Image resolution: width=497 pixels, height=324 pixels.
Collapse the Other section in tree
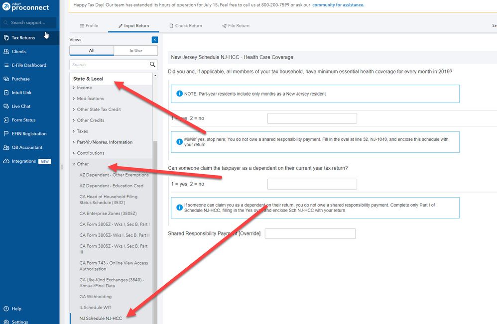(x=82, y=164)
